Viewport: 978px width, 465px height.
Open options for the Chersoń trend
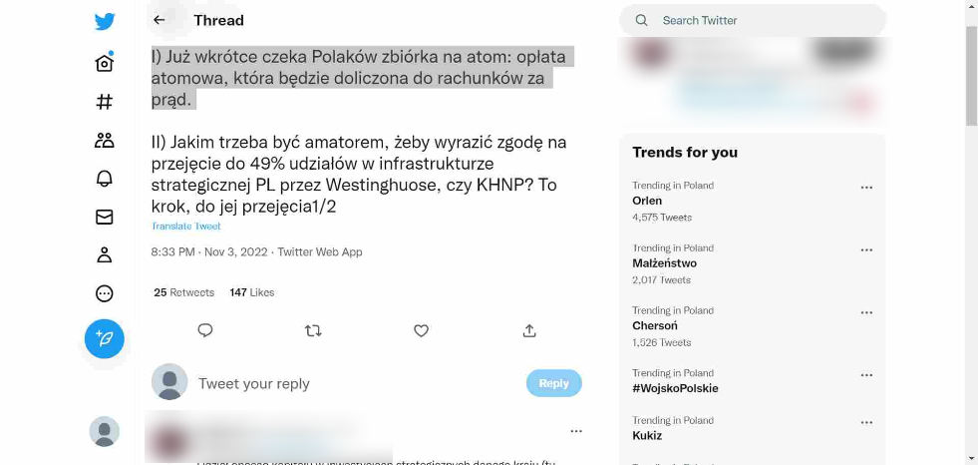click(x=866, y=312)
